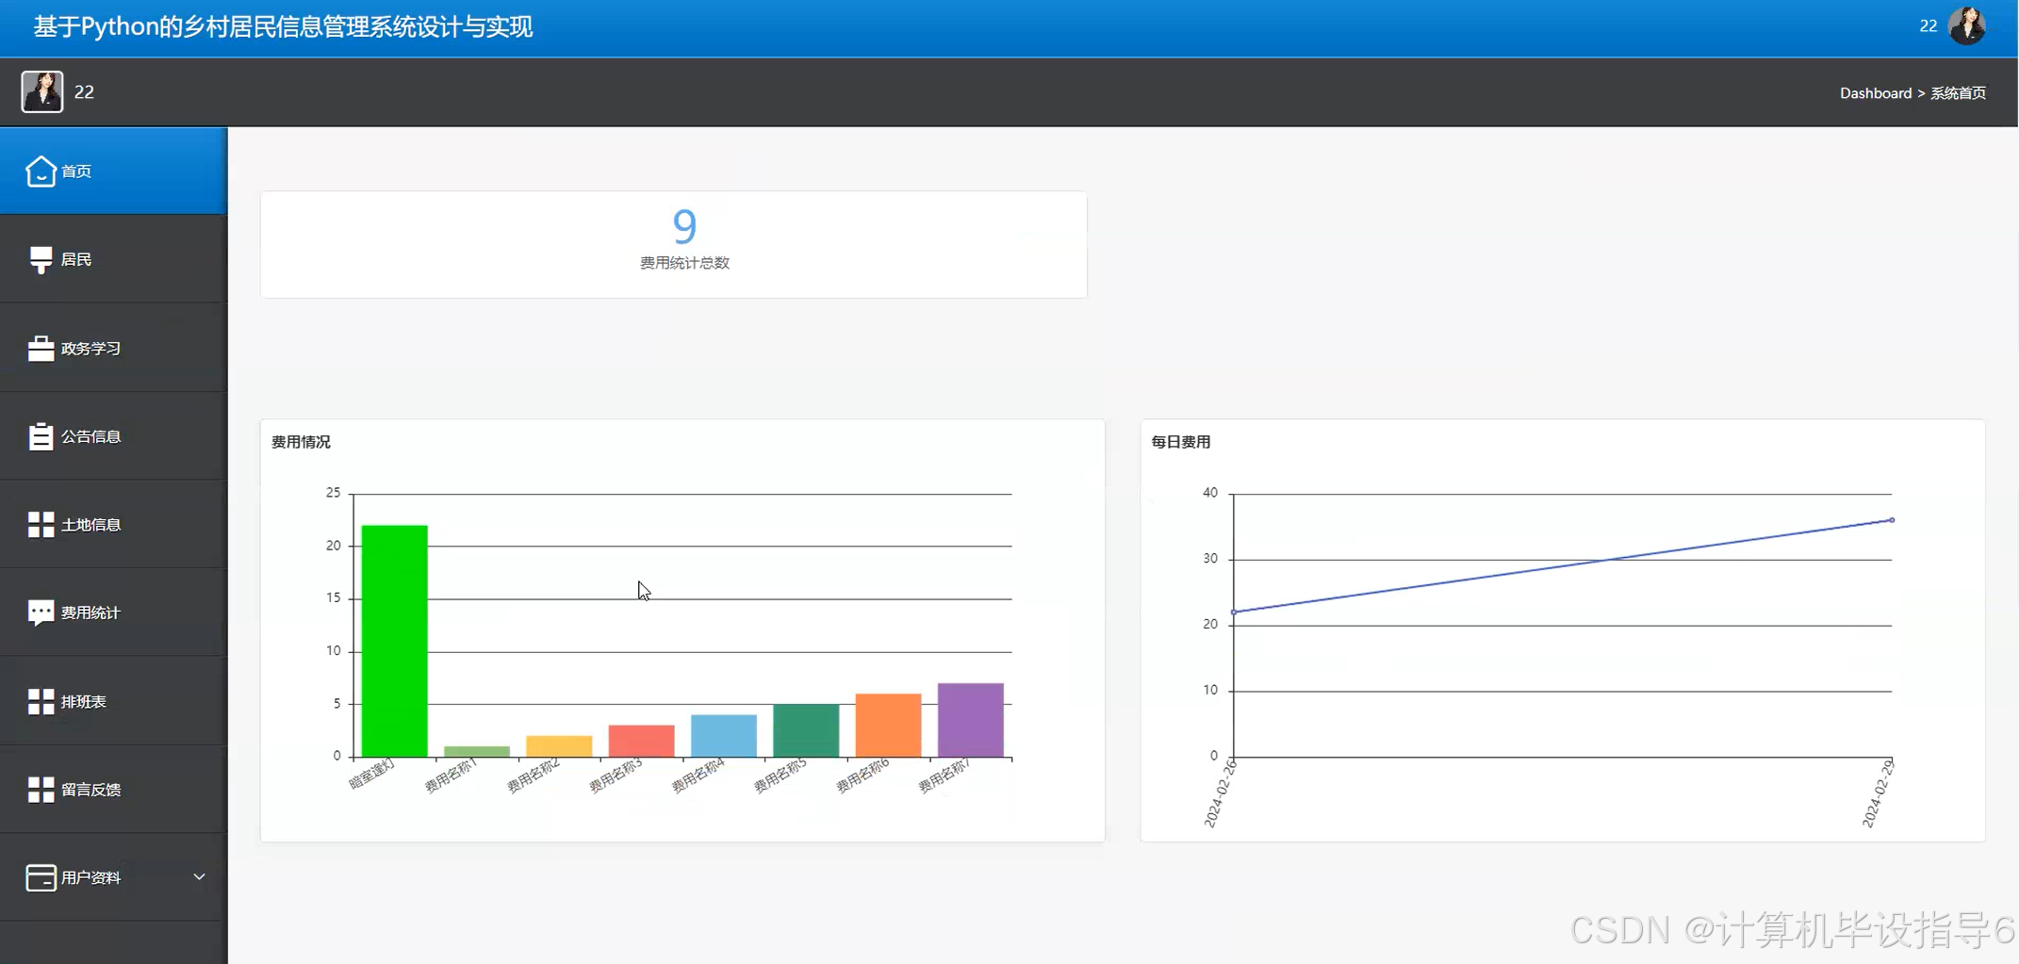Click the 费用情况 chart title
Image resolution: width=2019 pixels, height=964 pixels.
pos(301,442)
